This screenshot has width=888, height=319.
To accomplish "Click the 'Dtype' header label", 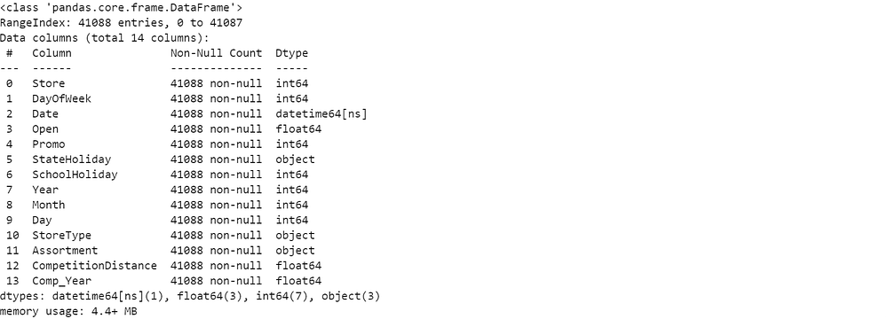I will pyautogui.click(x=291, y=54).
